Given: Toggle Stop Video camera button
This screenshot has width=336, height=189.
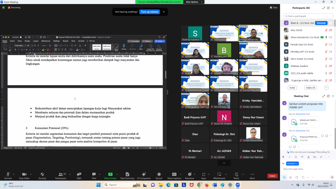Looking at the screenshot, I should pyautogui.click(x=24, y=174).
